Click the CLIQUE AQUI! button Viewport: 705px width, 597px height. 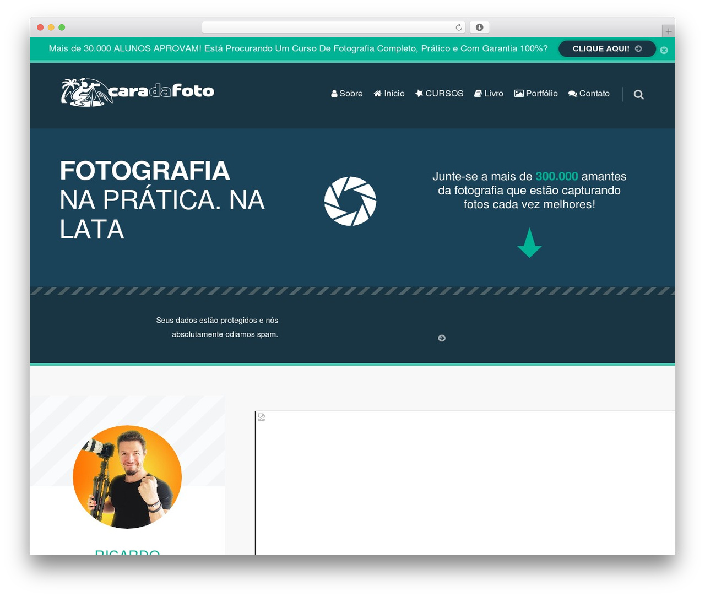point(607,48)
